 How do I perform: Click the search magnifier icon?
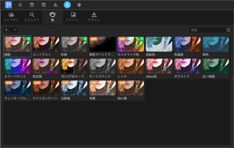pos(228,30)
